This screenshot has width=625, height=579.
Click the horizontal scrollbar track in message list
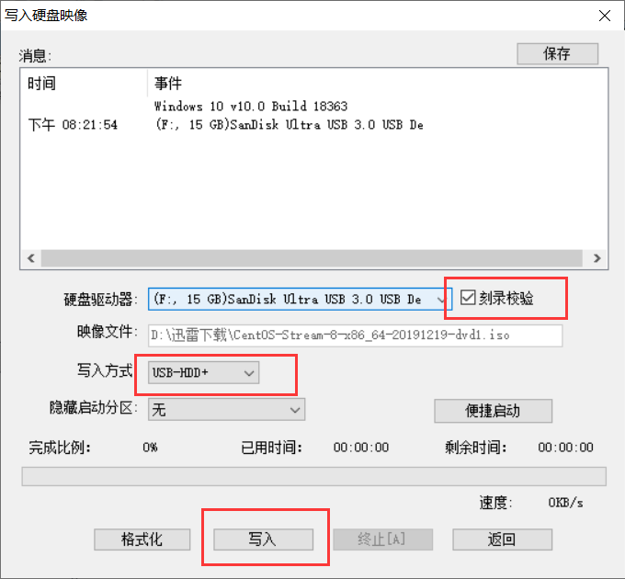[x=312, y=258]
